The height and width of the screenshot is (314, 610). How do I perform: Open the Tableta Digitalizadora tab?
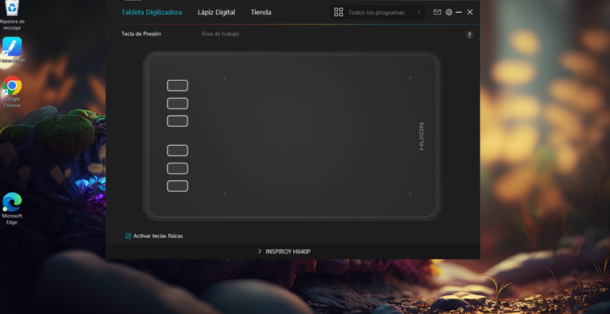click(x=152, y=12)
